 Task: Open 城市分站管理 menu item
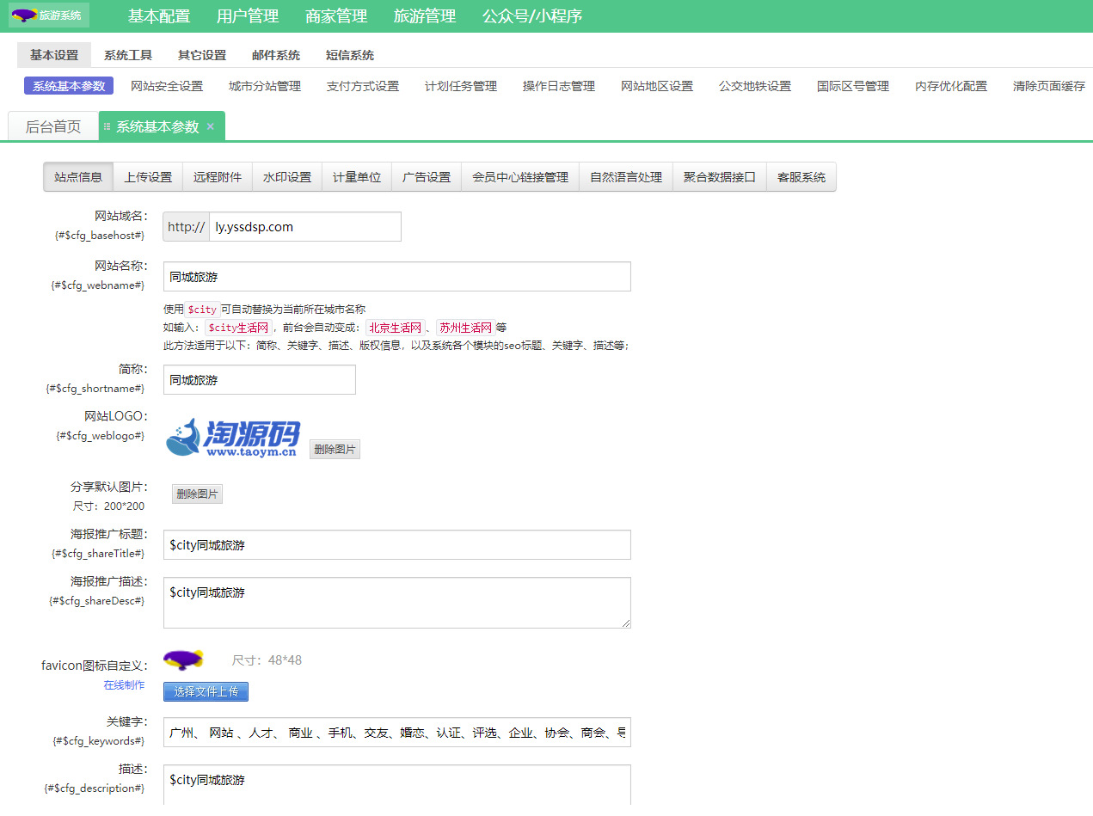tap(265, 86)
